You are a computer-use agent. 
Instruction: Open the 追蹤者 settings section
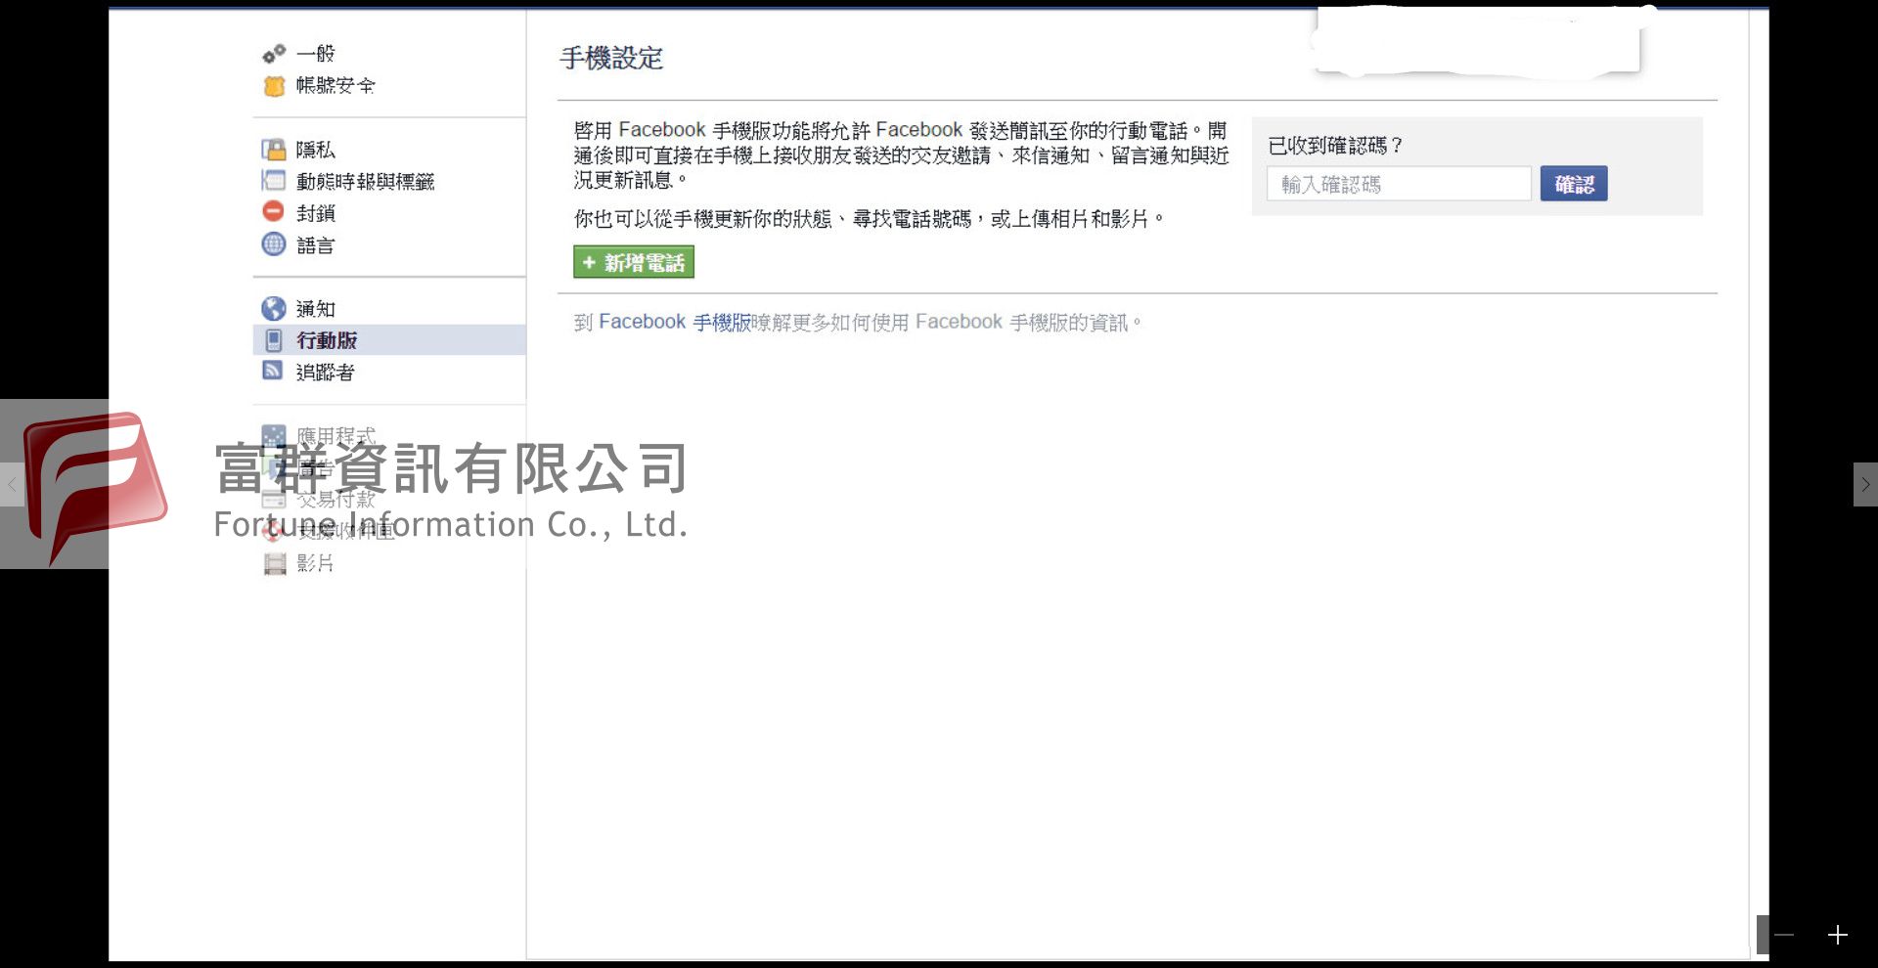(325, 372)
